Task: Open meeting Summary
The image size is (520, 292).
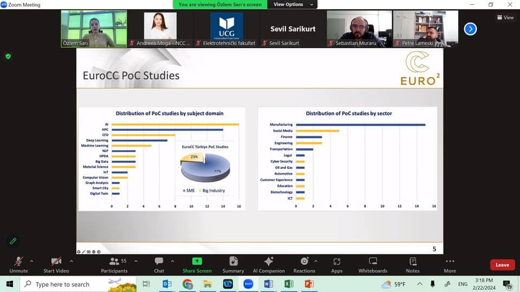Action: tap(233, 264)
